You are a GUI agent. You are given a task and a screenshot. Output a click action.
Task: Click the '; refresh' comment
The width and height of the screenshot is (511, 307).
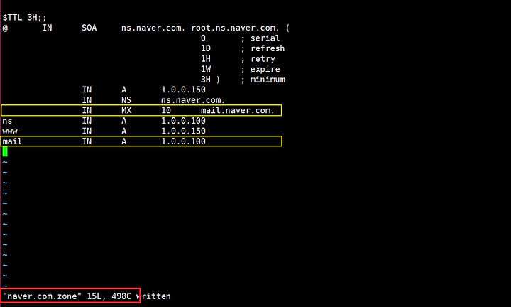263,48
